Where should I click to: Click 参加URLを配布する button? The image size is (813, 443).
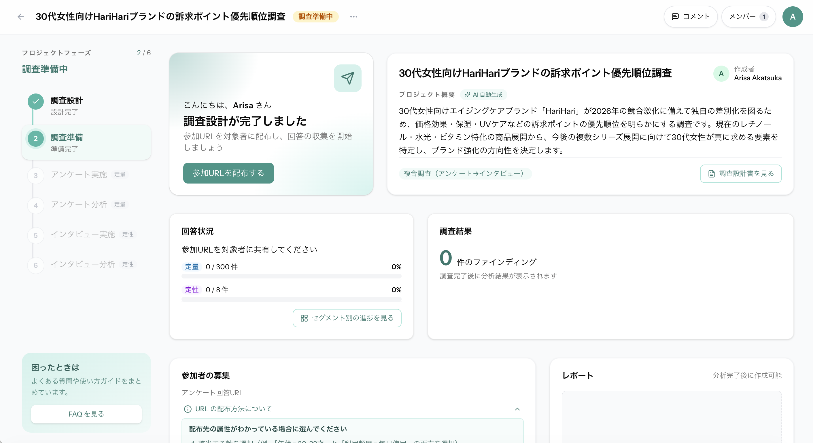(228, 173)
